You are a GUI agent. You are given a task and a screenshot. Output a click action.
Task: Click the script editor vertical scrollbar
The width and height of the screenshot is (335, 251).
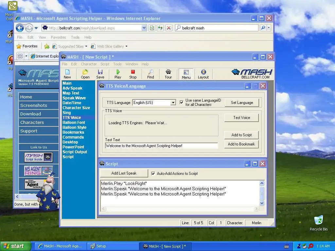(x=262, y=193)
